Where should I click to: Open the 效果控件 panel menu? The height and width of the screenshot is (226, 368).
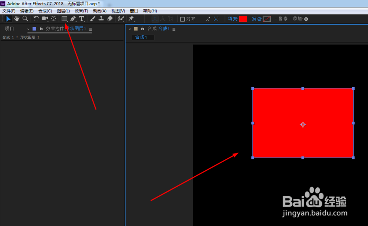click(x=91, y=29)
